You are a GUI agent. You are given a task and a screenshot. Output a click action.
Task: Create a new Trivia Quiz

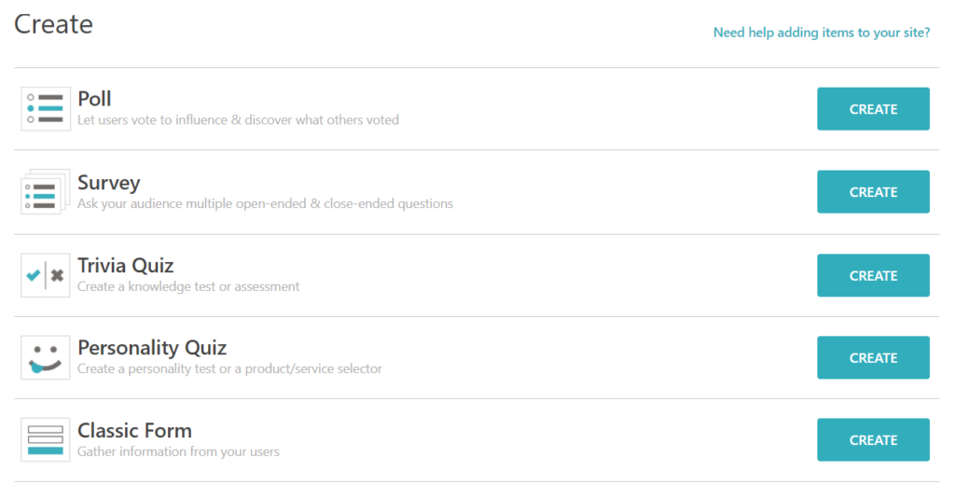[x=873, y=275]
